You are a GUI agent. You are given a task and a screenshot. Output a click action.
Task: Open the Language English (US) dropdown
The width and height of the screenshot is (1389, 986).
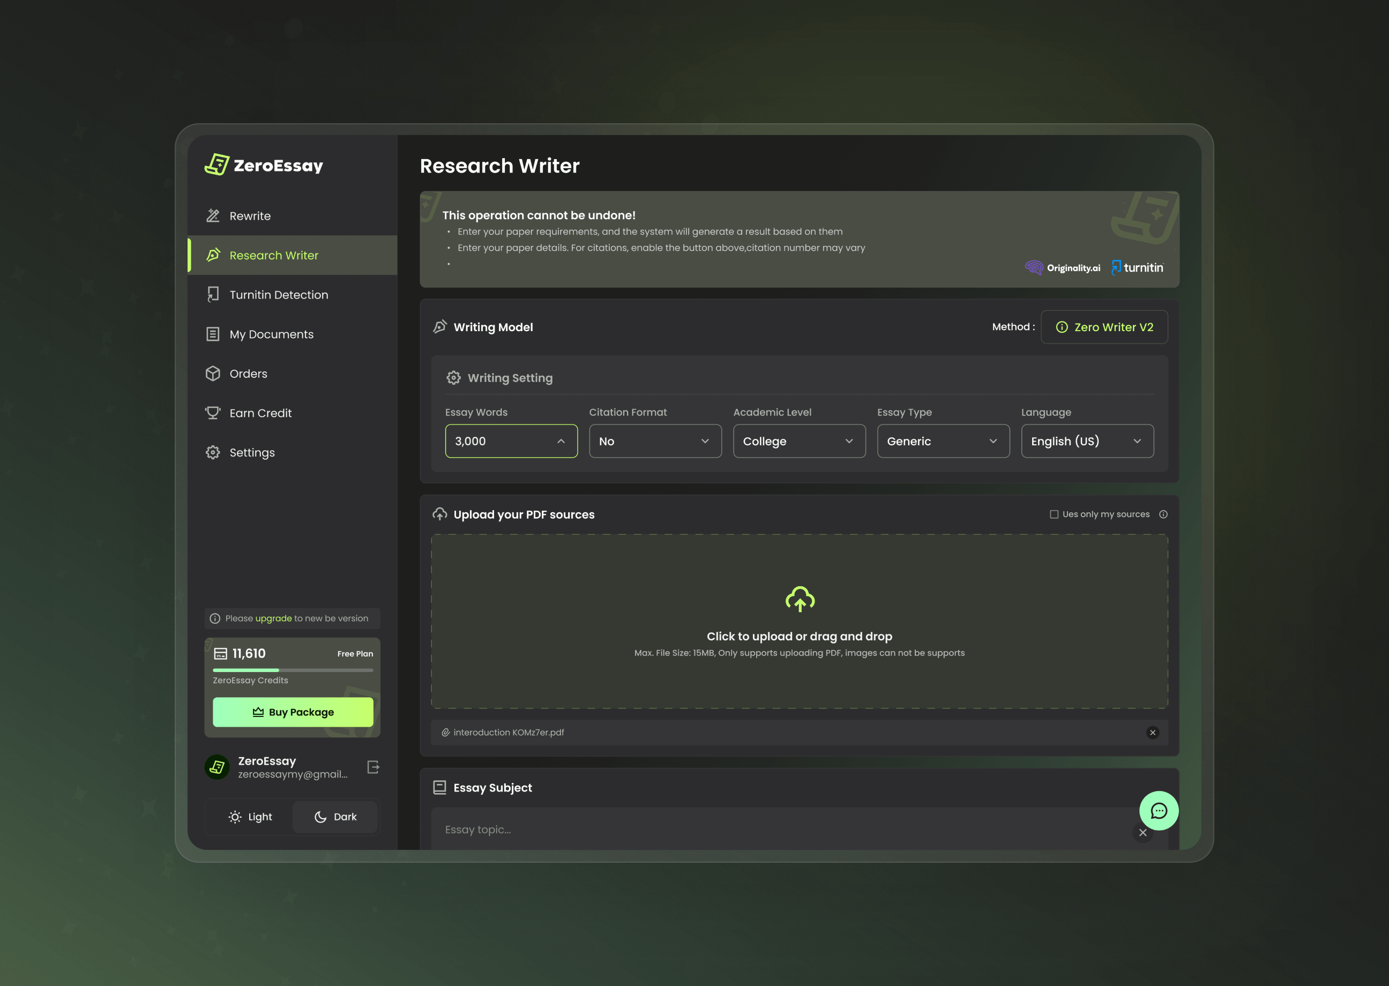(x=1087, y=441)
